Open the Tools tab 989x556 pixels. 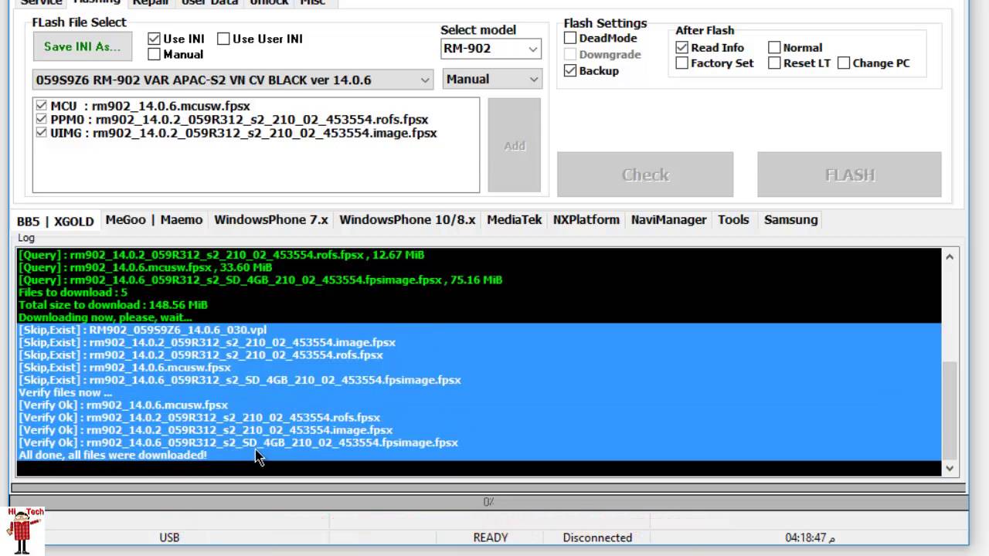pyautogui.click(x=733, y=220)
